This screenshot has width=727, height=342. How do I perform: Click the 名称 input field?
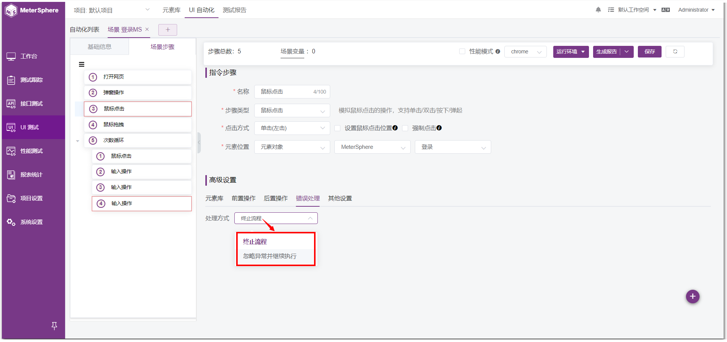292,92
